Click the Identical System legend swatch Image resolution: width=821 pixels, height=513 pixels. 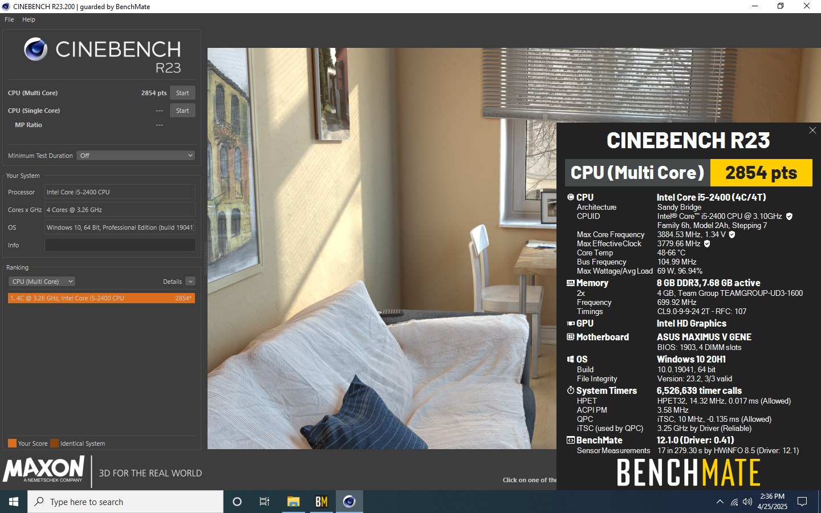point(54,443)
